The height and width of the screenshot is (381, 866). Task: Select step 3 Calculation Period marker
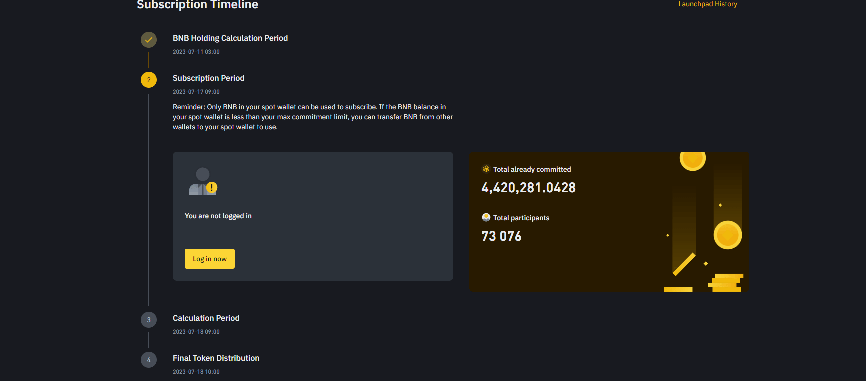149,320
